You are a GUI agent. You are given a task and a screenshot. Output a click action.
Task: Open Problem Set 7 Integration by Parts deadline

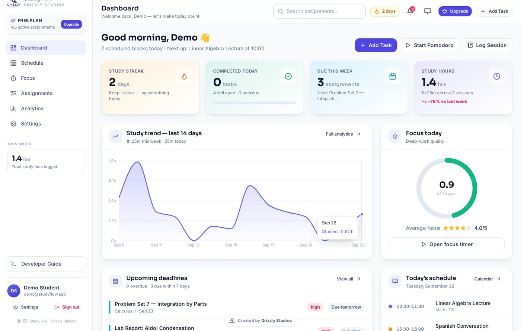237,307
